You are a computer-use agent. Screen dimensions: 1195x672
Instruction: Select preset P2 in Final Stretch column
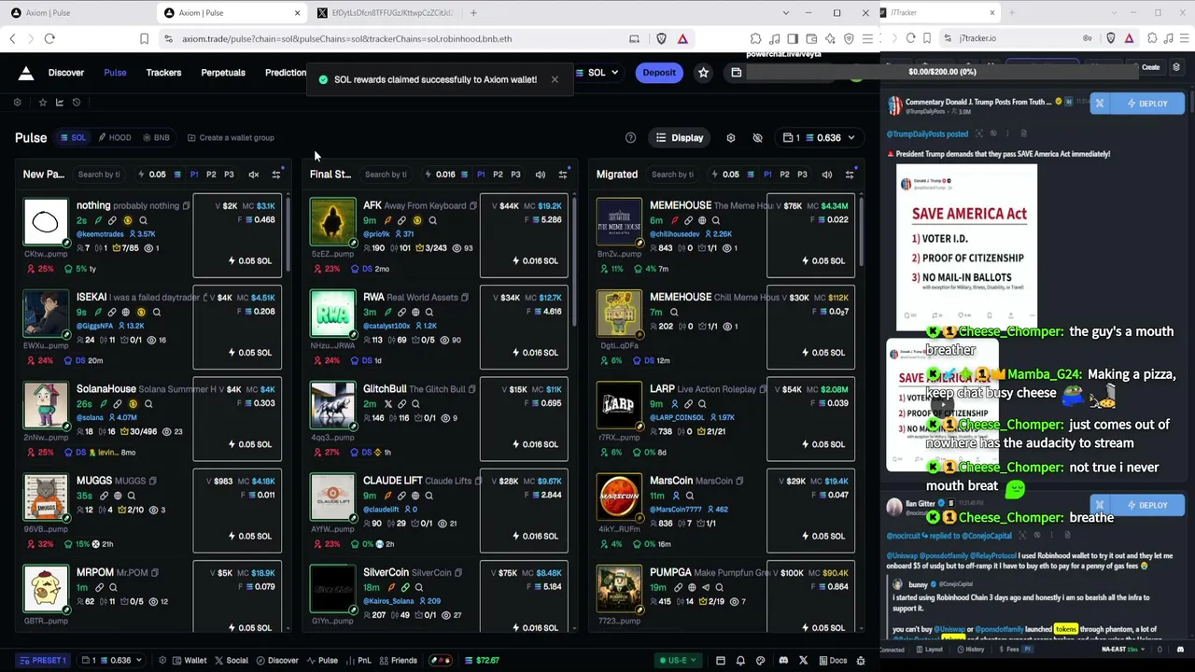498,175
